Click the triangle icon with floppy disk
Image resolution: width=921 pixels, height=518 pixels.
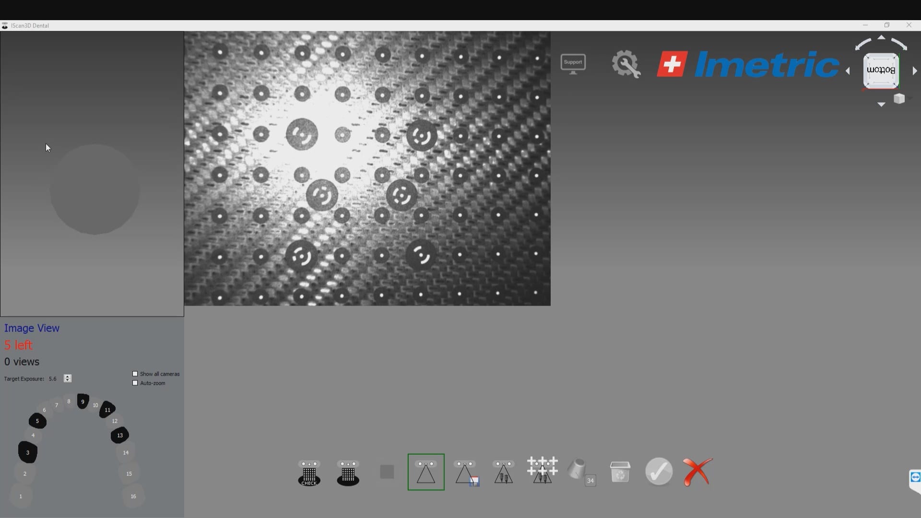[465, 472]
